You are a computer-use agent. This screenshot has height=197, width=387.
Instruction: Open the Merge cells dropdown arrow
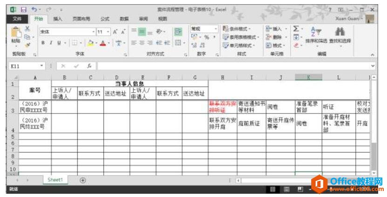(x=184, y=43)
